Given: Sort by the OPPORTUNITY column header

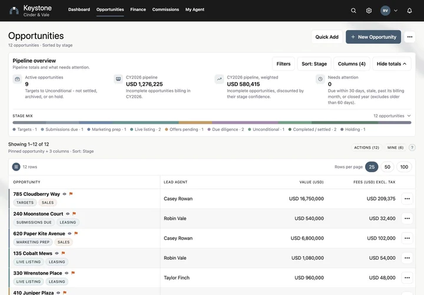Looking at the screenshot, I should tap(26, 182).
